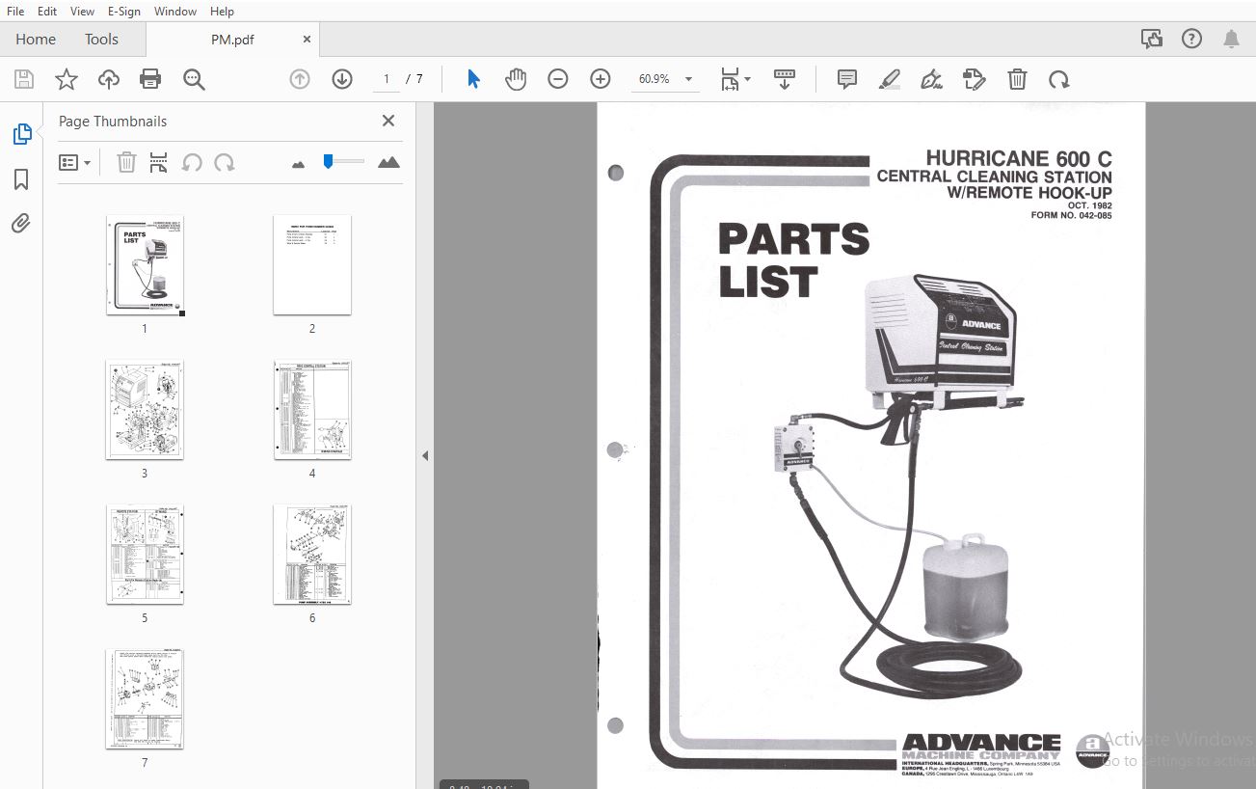Delete page with toolbar trash icon
This screenshot has width=1256, height=789.
coord(1017,79)
